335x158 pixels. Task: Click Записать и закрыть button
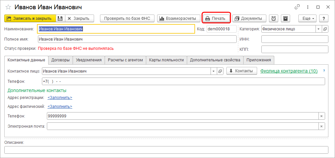click(x=30, y=18)
